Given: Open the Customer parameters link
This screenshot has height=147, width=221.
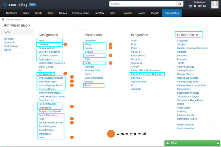Looking at the screenshot, I should pyautogui.click(x=90, y=56).
